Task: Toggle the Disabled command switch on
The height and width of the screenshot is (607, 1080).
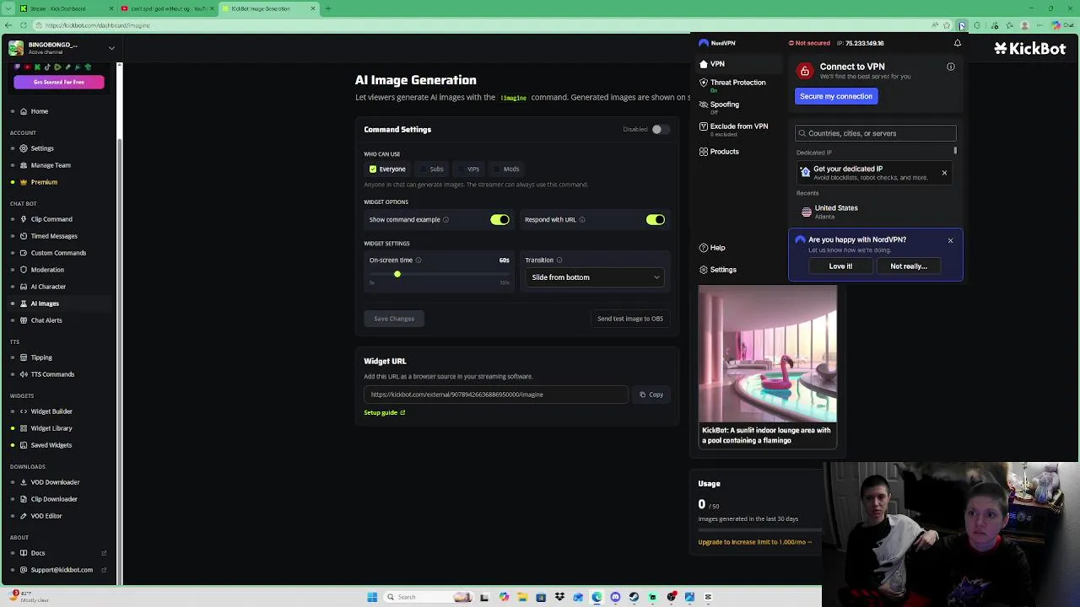Action: tap(660, 130)
